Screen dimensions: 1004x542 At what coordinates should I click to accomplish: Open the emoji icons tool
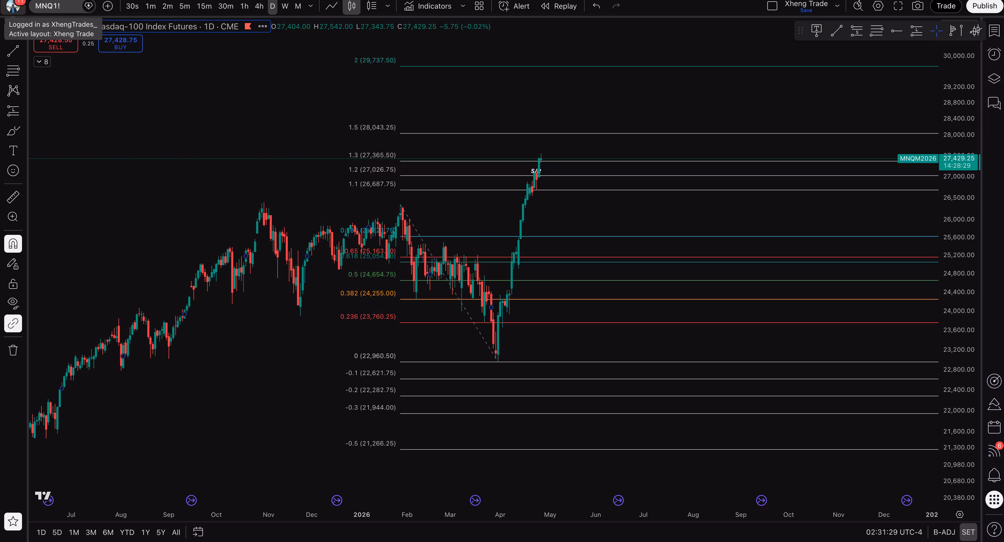(x=13, y=170)
